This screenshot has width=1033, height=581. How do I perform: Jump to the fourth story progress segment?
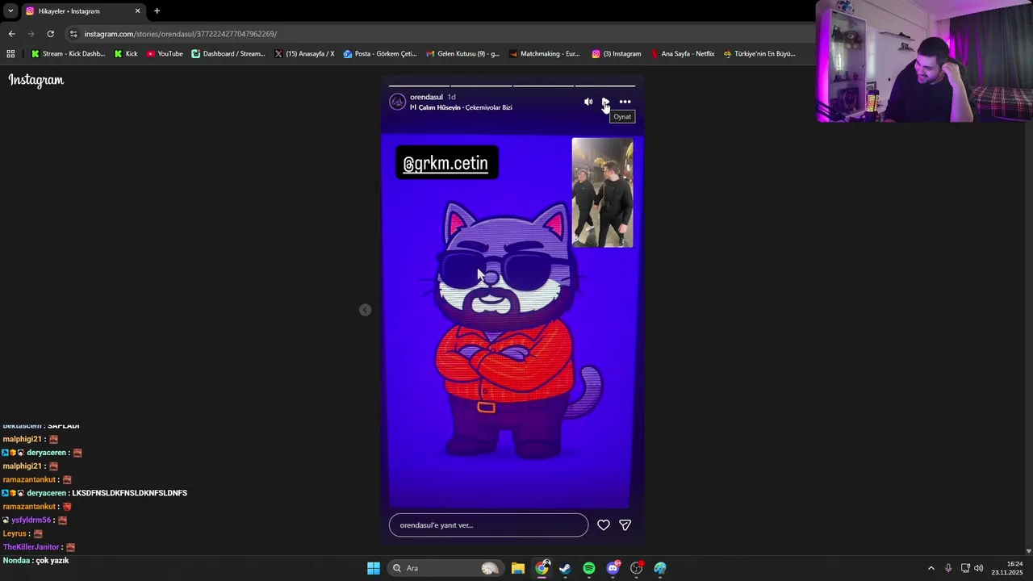(605, 86)
